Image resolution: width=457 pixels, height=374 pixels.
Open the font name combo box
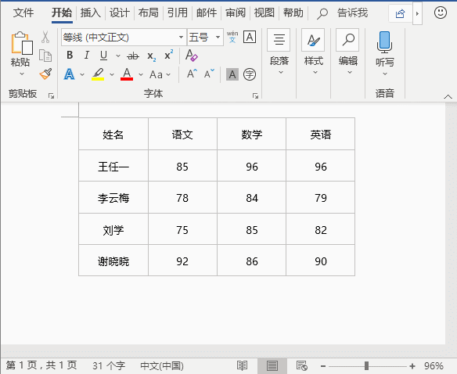pyautogui.click(x=124, y=38)
